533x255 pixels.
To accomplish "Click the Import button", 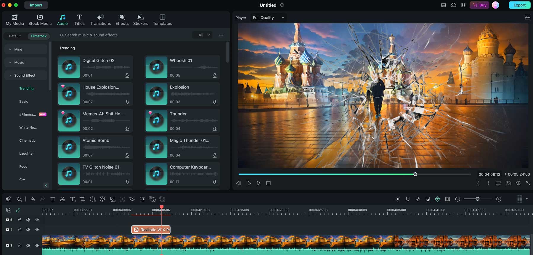I will pyautogui.click(x=36, y=5).
